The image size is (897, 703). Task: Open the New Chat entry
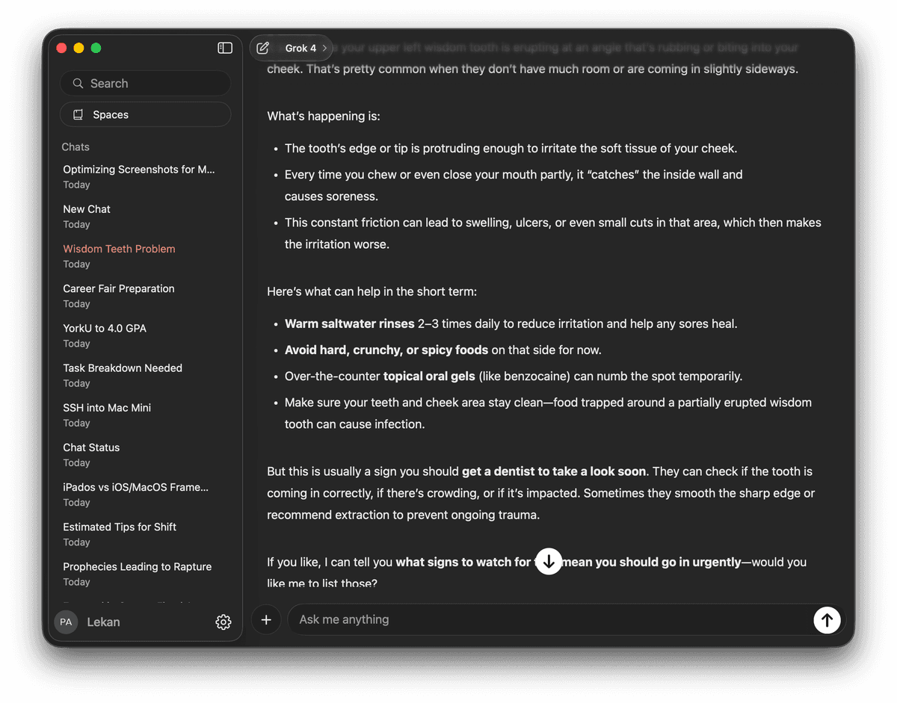87,216
